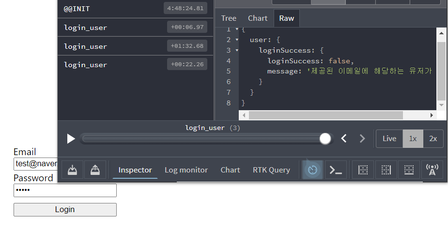Image resolution: width=448 pixels, height=230 pixels.
Task: Select the @@INIT action row
Action: (136, 9)
